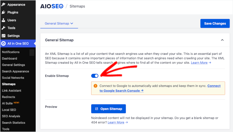The height and width of the screenshot is (132, 233).
Task: Click the Settings sliders icon
Action: point(3,36)
